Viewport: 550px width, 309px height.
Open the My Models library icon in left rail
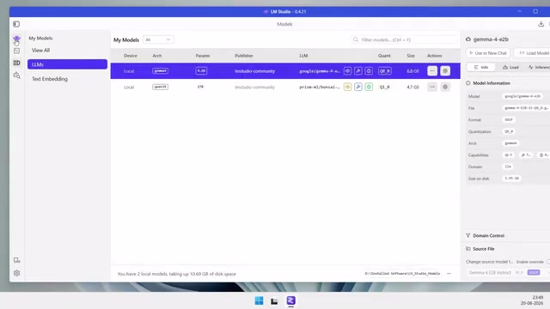click(x=16, y=63)
